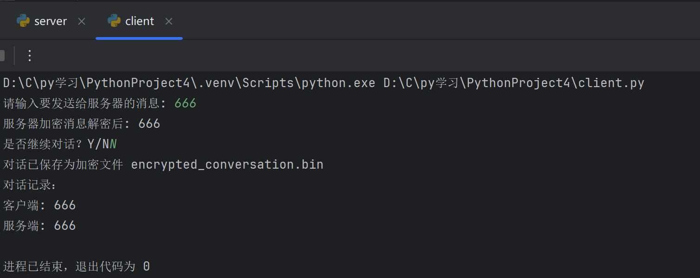Switch to the server run tab
This screenshot has width=700, height=278.
[50, 21]
